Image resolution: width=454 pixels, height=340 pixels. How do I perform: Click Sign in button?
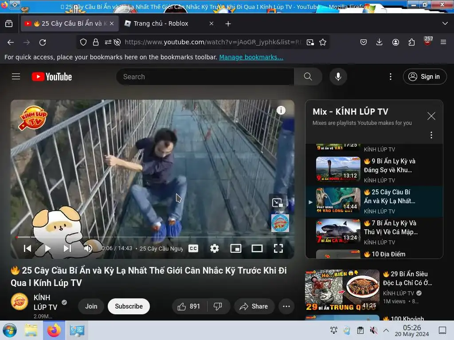point(424,77)
